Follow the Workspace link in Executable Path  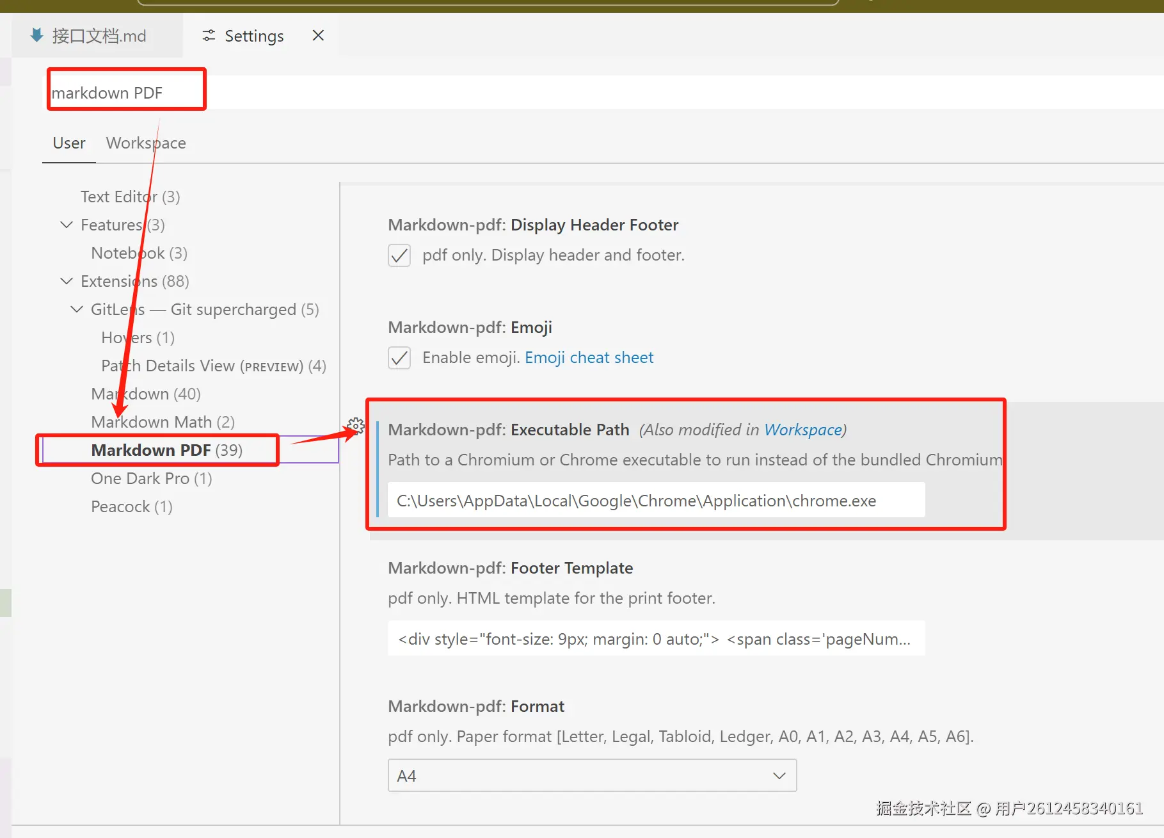pos(803,430)
